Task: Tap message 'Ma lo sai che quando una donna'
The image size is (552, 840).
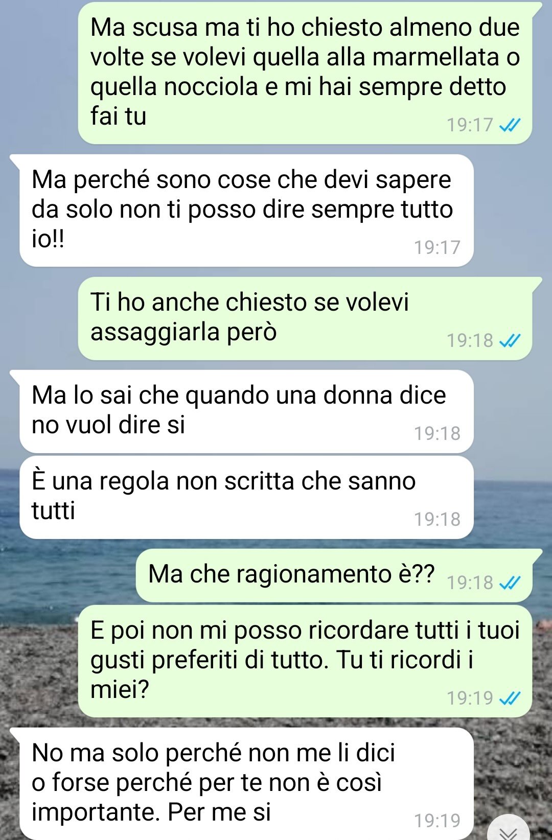Action: click(x=246, y=411)
